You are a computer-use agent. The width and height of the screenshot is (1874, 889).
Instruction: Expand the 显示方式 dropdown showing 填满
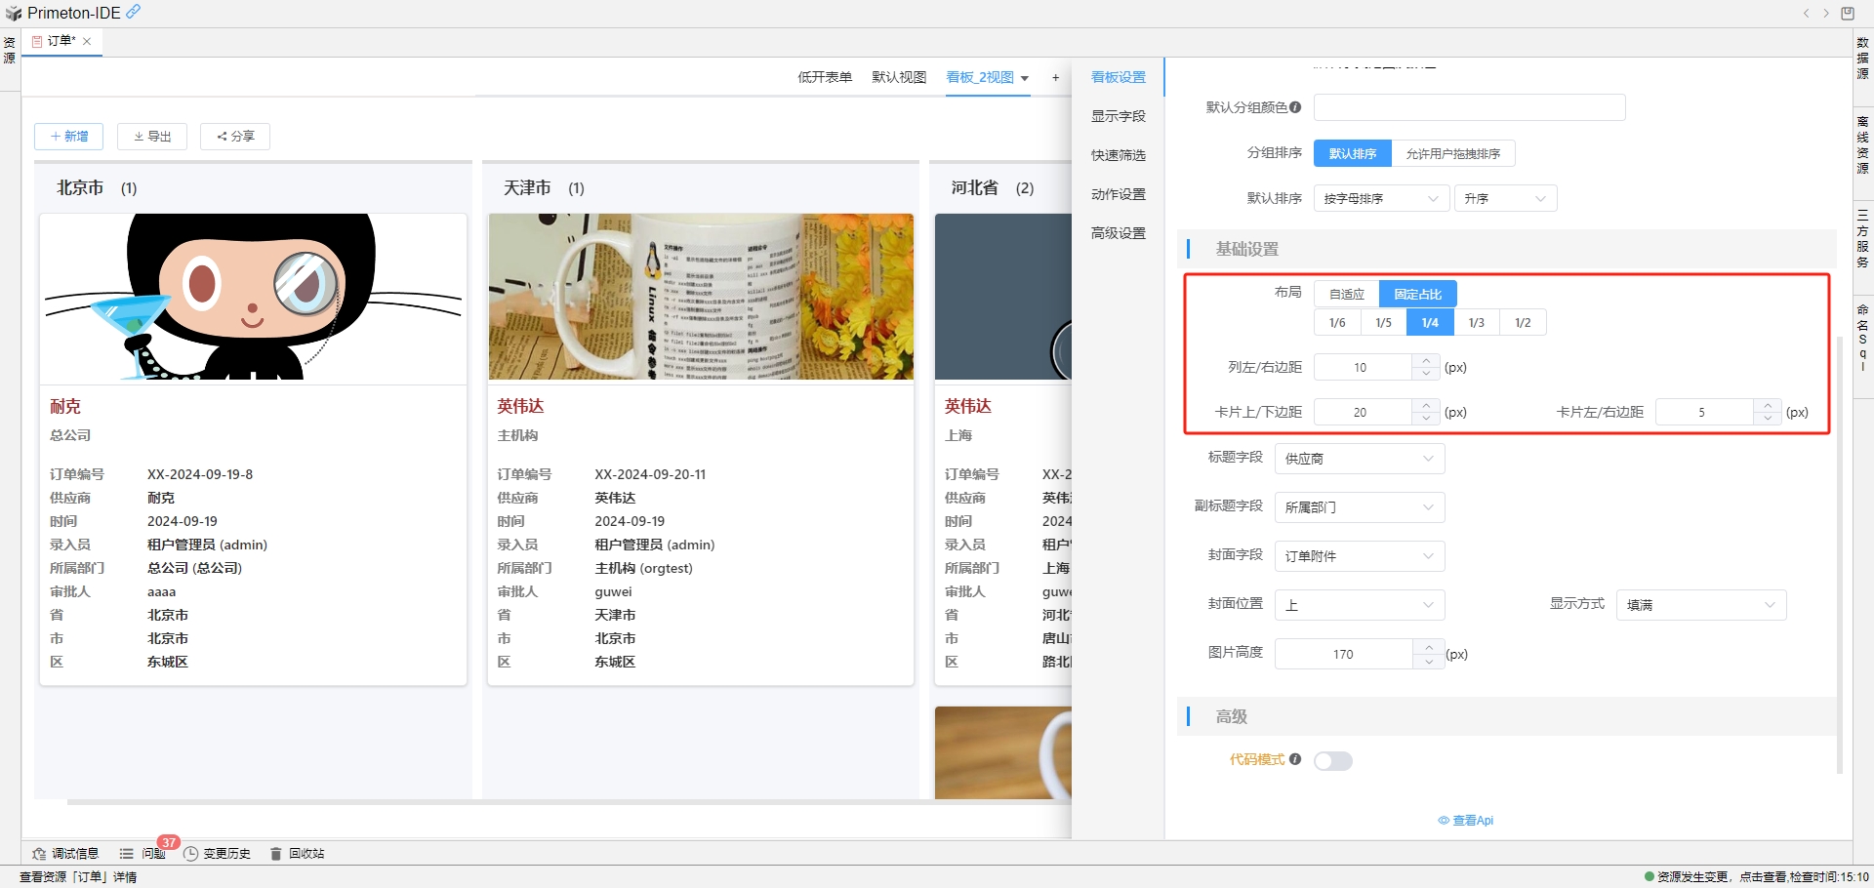click(x=1700, y=605)
